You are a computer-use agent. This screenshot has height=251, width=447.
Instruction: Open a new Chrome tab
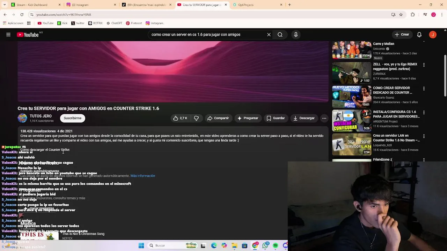pyautogui.click(x=290, y=5)
